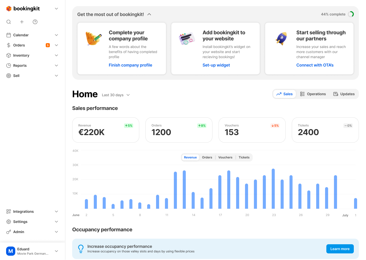Screen dimensions: 366x260
Task: Click the bookingkit logo icon
Action: pyautogui.click(x=9, y=9)
